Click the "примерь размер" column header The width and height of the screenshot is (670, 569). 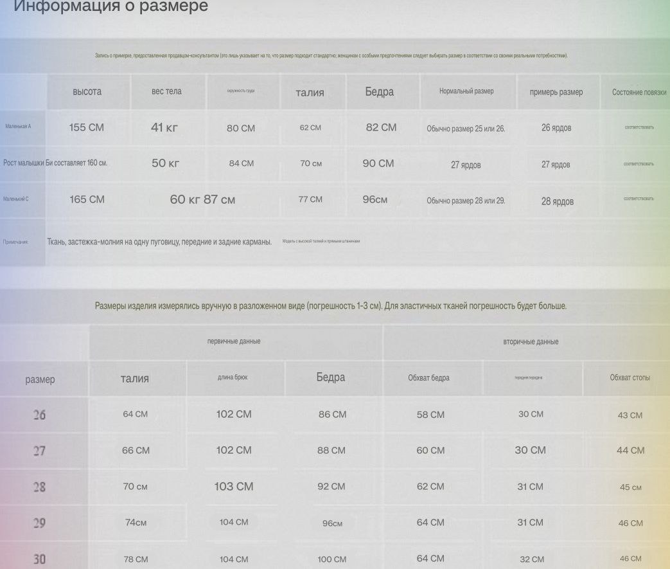click(556, 92)
